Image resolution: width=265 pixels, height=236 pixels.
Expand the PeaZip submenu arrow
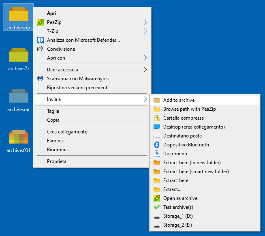pos(145,22)
